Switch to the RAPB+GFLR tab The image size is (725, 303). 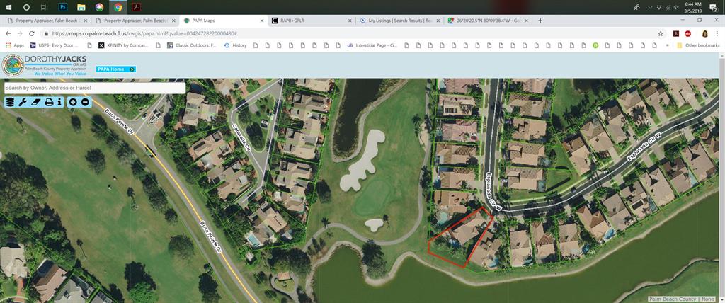point(312,21)
